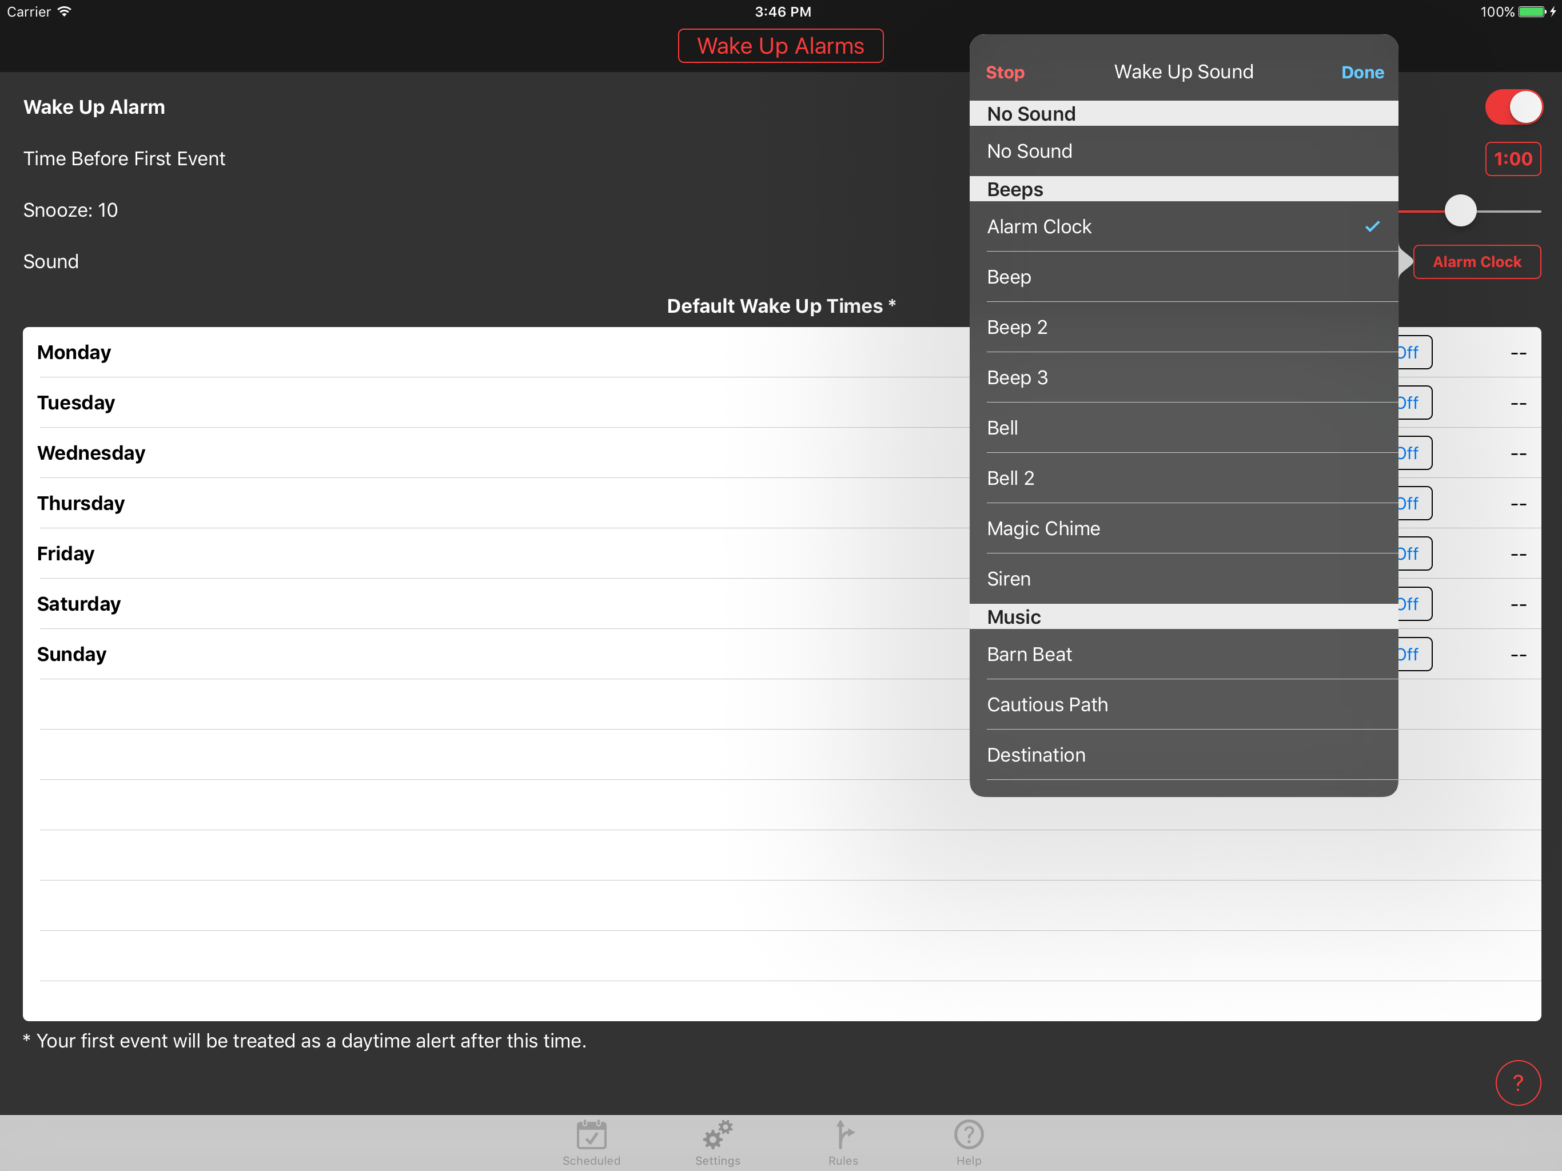Open the Help tab icon
The image size is (1562, 1171).
click(x=968, y=1135)
